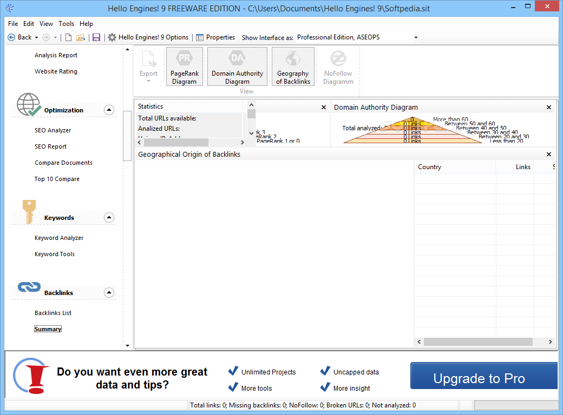Screen dimensions: 563x415
Task: Click the Links column header
Action: pyautogui.click(x=515, y=167)
